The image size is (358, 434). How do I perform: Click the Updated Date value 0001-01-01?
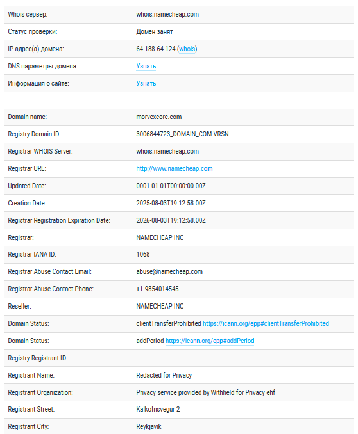[171, 186]
